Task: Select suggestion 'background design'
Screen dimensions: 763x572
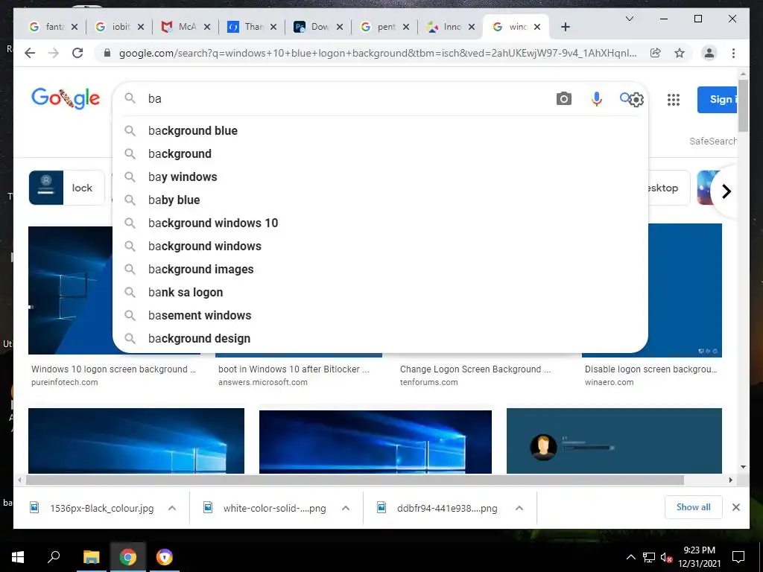Action: tap(380, 339)
